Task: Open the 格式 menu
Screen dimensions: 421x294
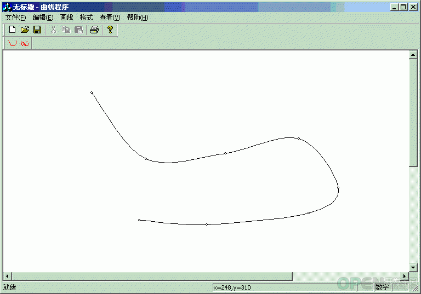Action: click(86, 18)
